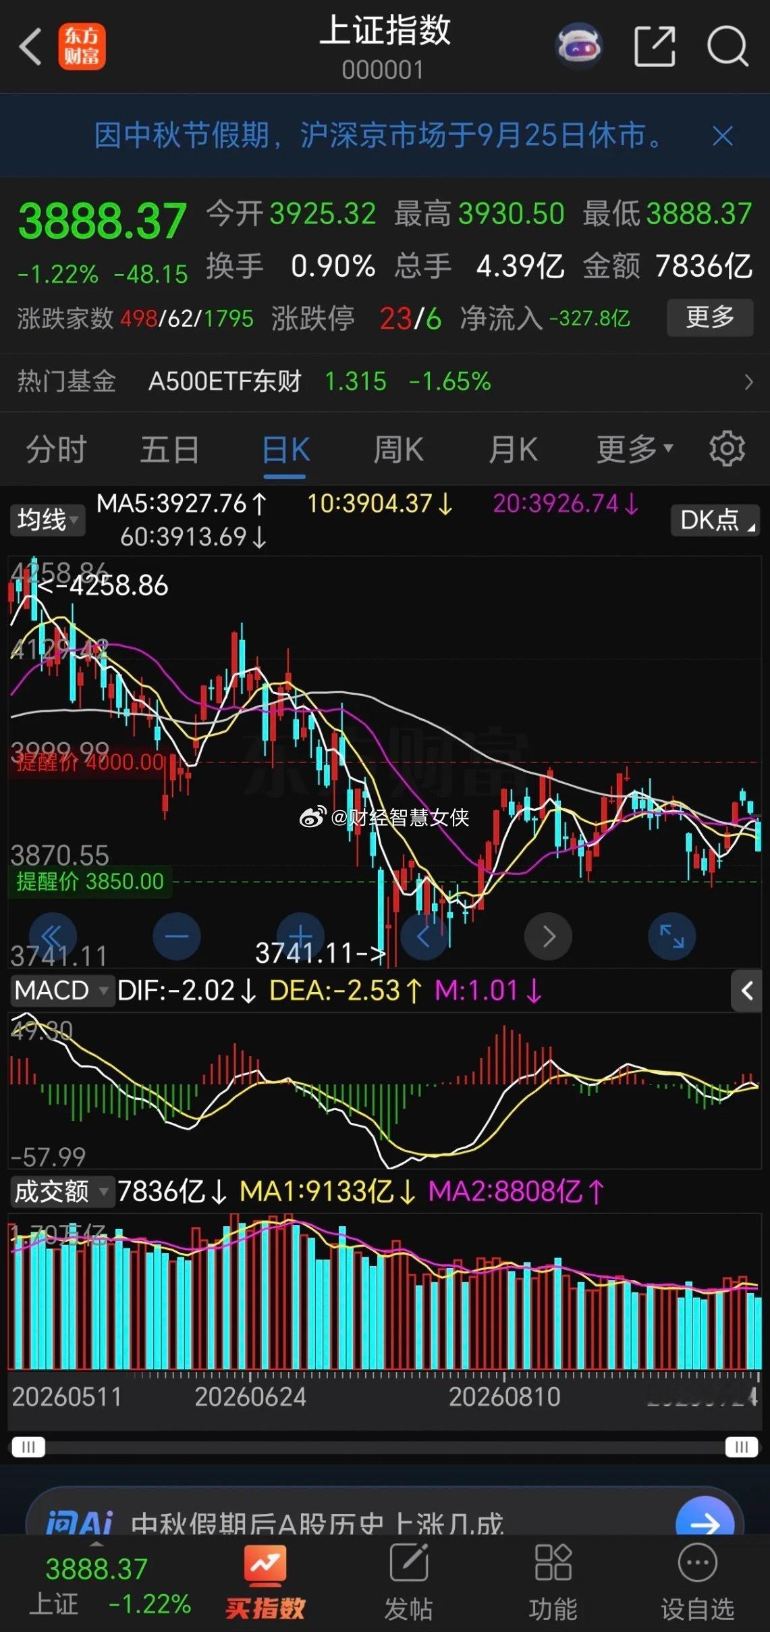Zoom out chart with minus icon
This screenshot has height=1632, width=770.
pyautogui.click(x=177, y=936)
